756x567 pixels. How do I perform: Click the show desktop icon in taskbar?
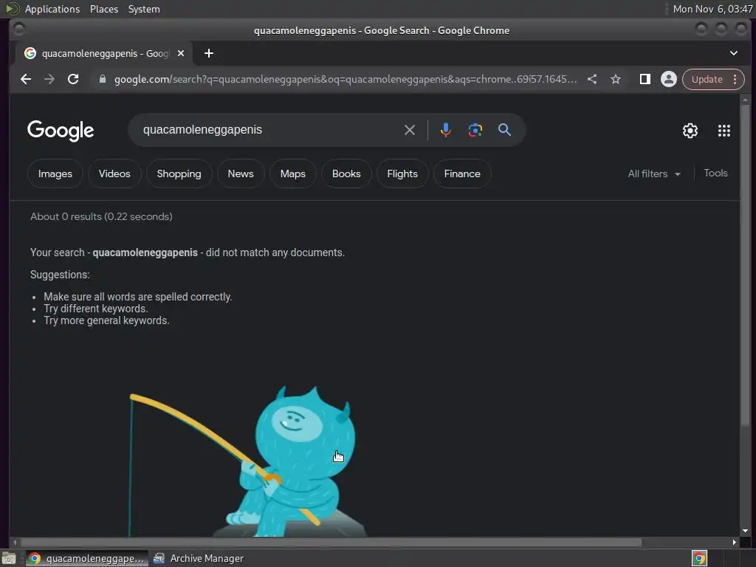click(9, 558)
